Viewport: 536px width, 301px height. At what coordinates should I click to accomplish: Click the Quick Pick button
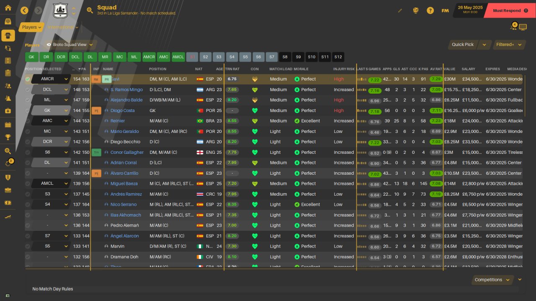(x=463, y=45)
